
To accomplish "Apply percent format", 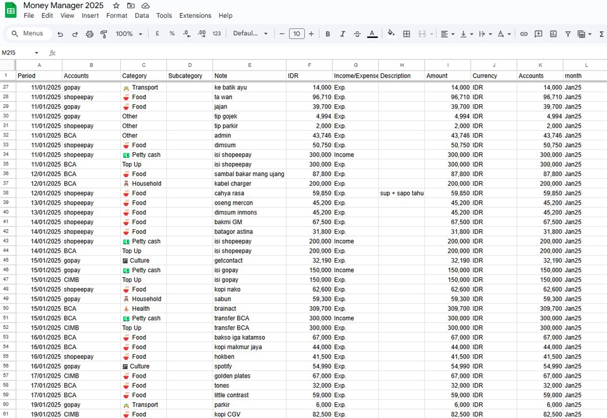I will pyautogui.click(x=172, y=33).
